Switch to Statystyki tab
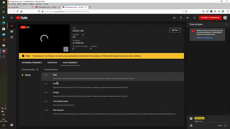Viewport: 230px width, 129px height. click(x=52, y=63)
